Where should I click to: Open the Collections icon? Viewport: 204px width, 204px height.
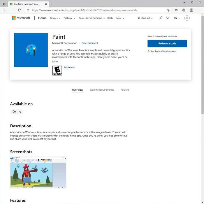click(184, 10)
